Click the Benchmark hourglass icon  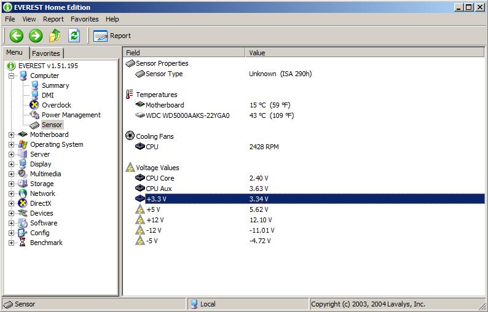click(22, 243)
